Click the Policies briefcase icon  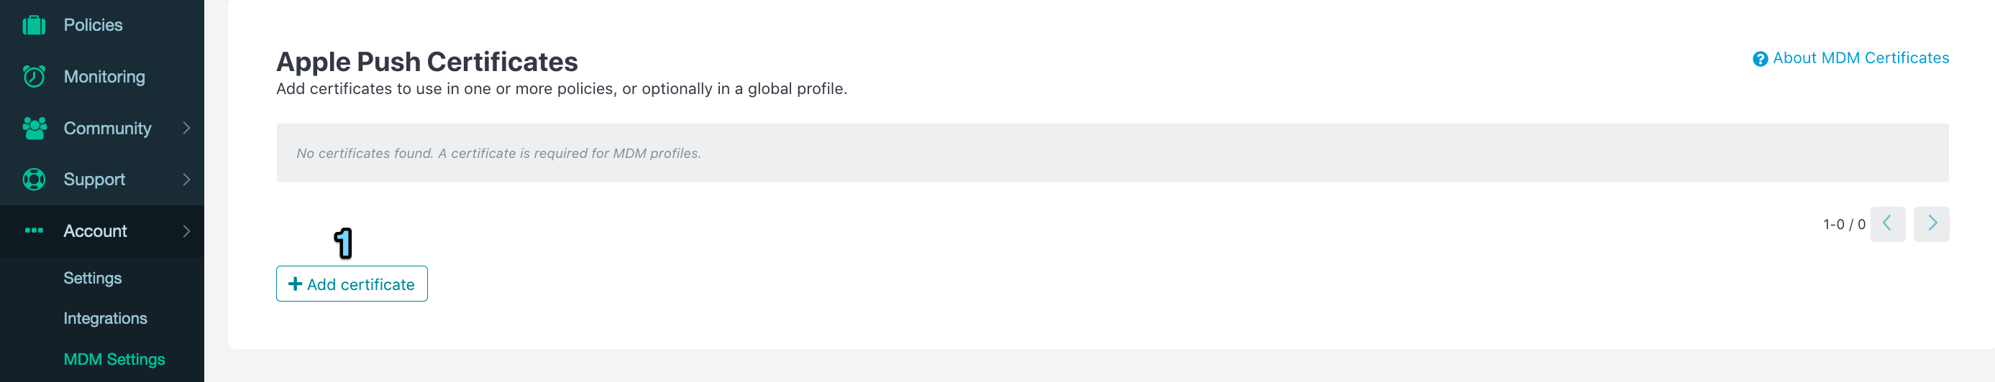click(34, 26)
